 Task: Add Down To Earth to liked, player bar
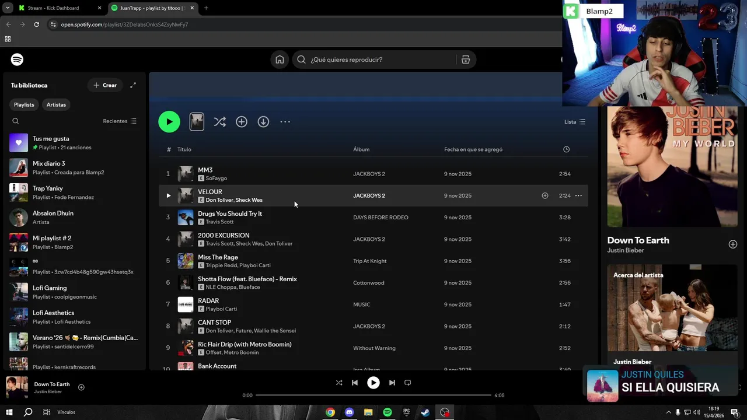[x=81, y=387]
